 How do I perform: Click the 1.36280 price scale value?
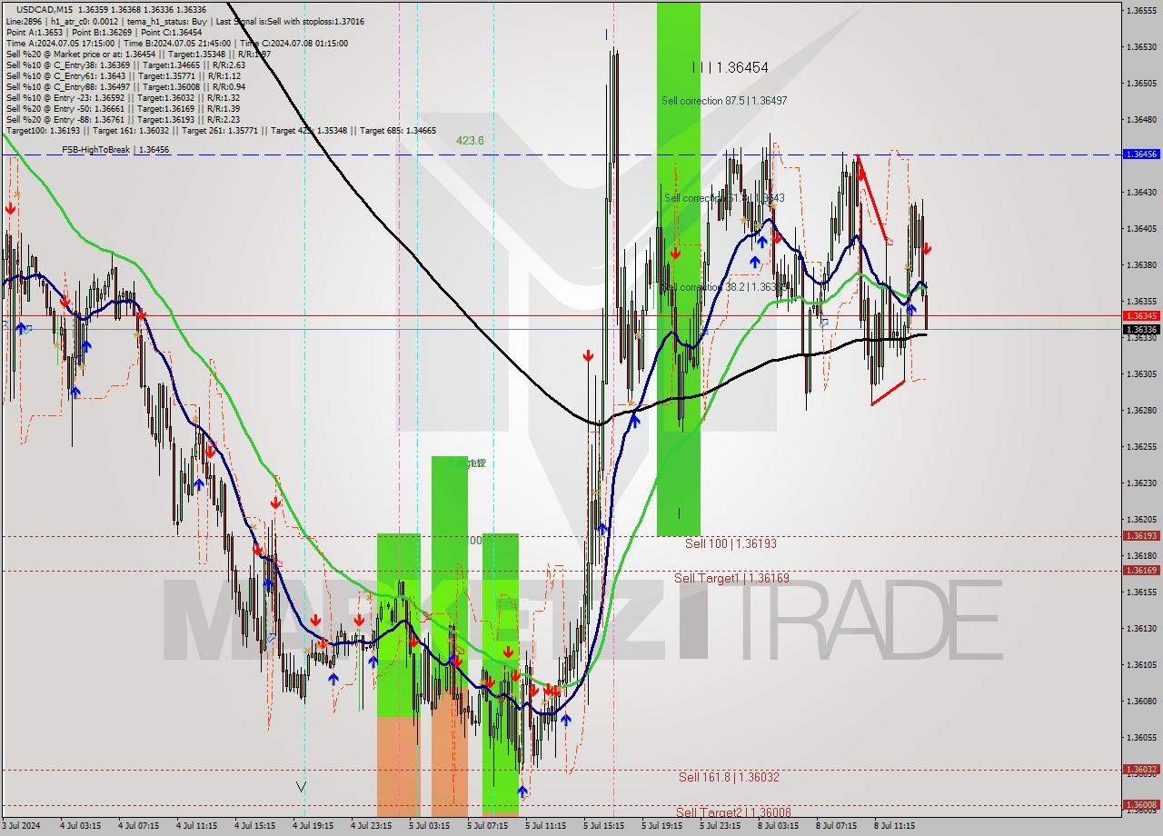[x=1141, y=410]
